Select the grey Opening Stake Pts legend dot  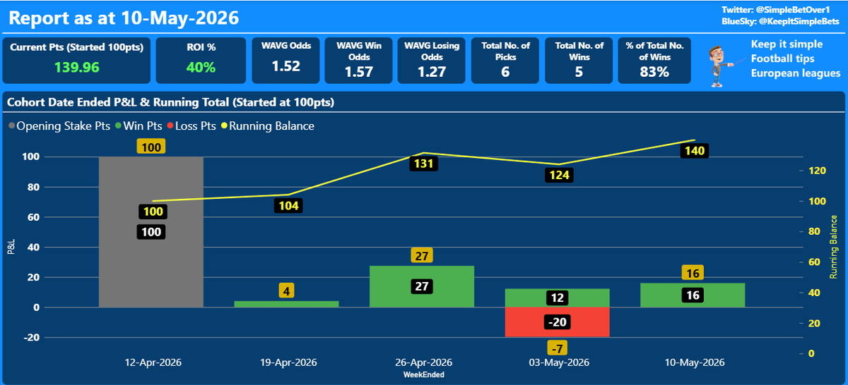pos(11,126)
